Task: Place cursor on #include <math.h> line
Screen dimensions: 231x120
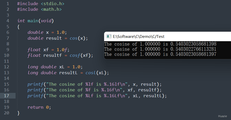Action: click(x=39, y=9)
